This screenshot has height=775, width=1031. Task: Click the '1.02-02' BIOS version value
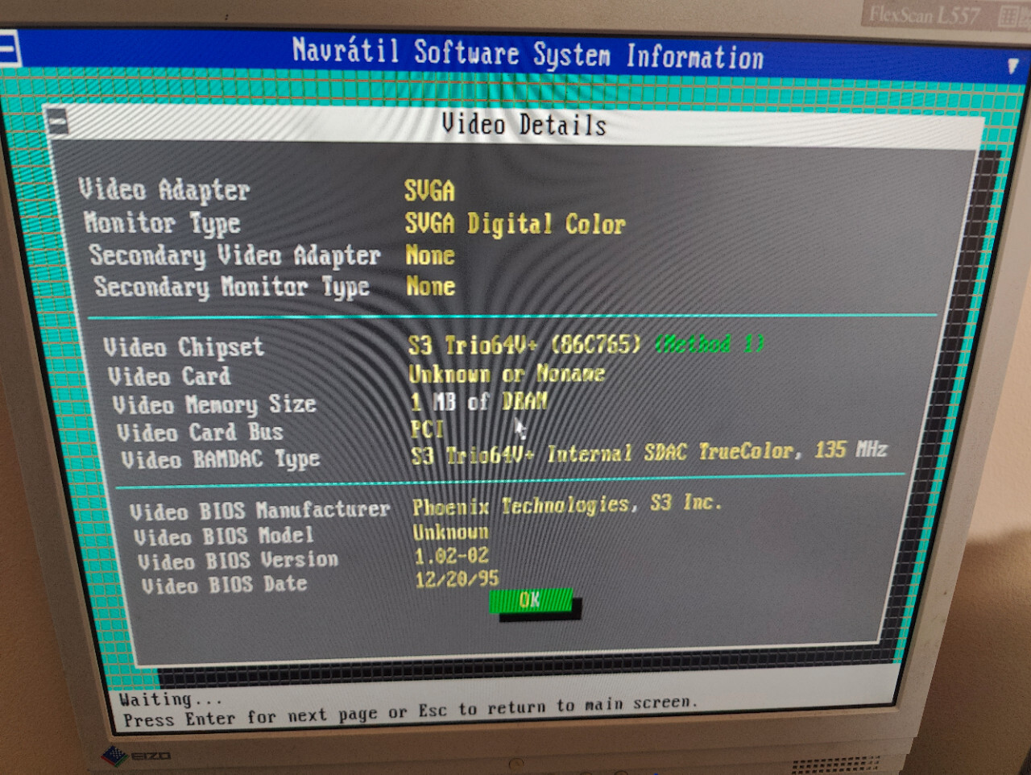(452, 556)
